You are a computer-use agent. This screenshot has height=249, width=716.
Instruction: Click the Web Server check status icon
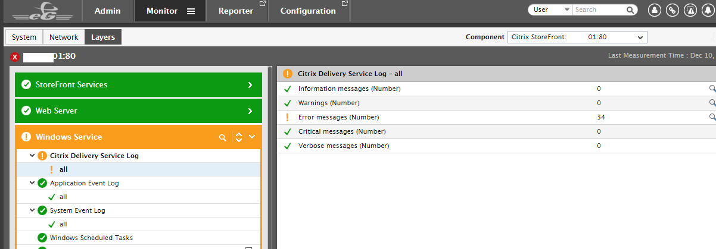[26, 111]
